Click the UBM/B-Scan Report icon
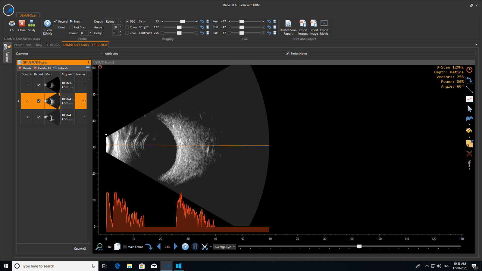The height and width of the screenshot is (271, 482). click(288, 24)
